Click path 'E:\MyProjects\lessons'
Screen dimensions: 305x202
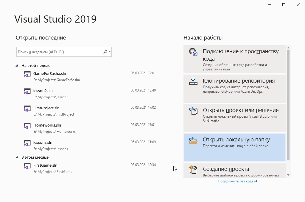(x=51, y=149)
